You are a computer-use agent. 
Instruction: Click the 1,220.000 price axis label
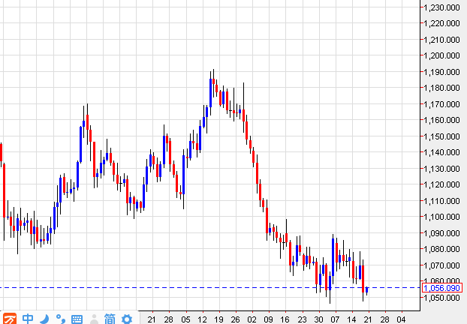[x=441, y=23]
